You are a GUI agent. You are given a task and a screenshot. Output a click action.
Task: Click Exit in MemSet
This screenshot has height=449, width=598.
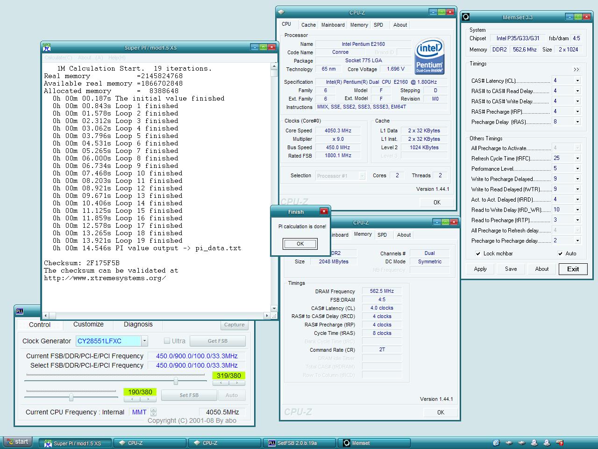point(573,269)
